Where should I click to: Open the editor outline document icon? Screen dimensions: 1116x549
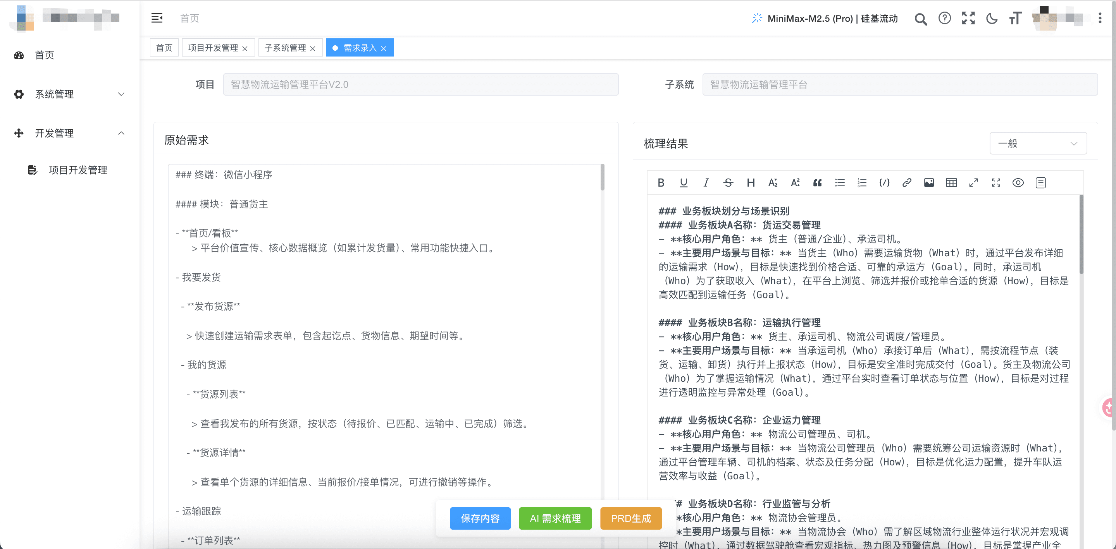pyautogui.click(x=1040, y=183)
